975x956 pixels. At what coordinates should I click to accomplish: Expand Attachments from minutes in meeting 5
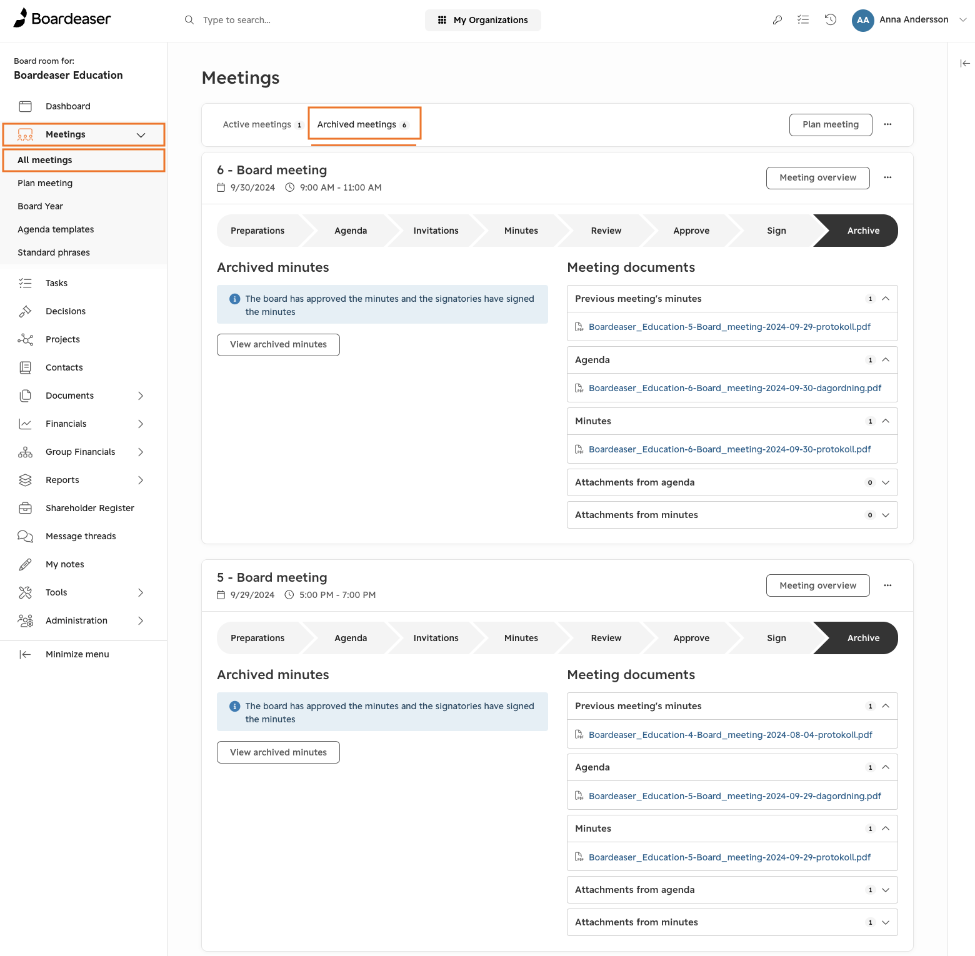(x=886, y=922)
